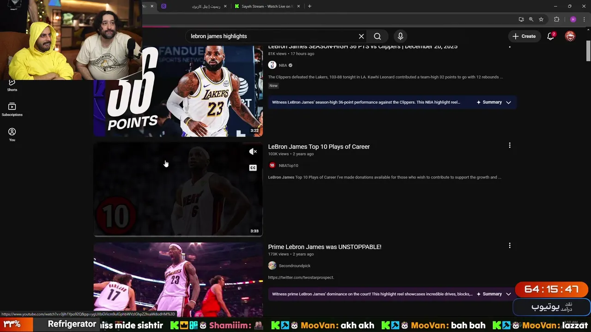Play the Top 10 Plays preview thumbnail
This screenshot has width=591, height=332.
(x=178, y=190)
